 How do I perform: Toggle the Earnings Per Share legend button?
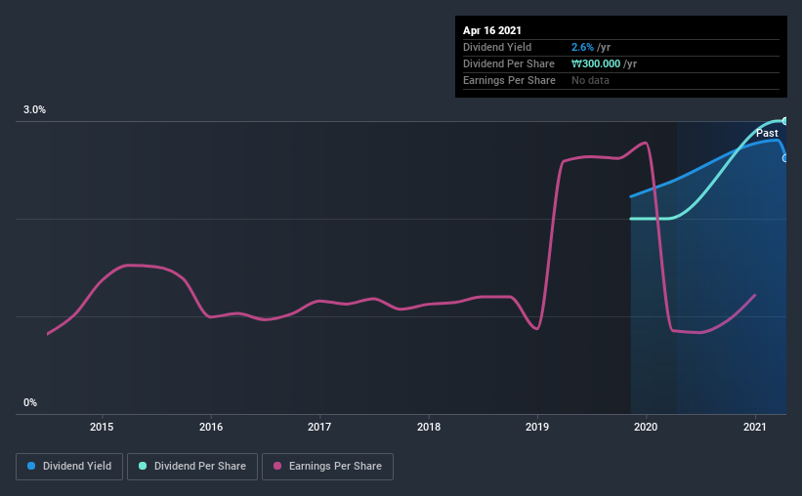327,467
